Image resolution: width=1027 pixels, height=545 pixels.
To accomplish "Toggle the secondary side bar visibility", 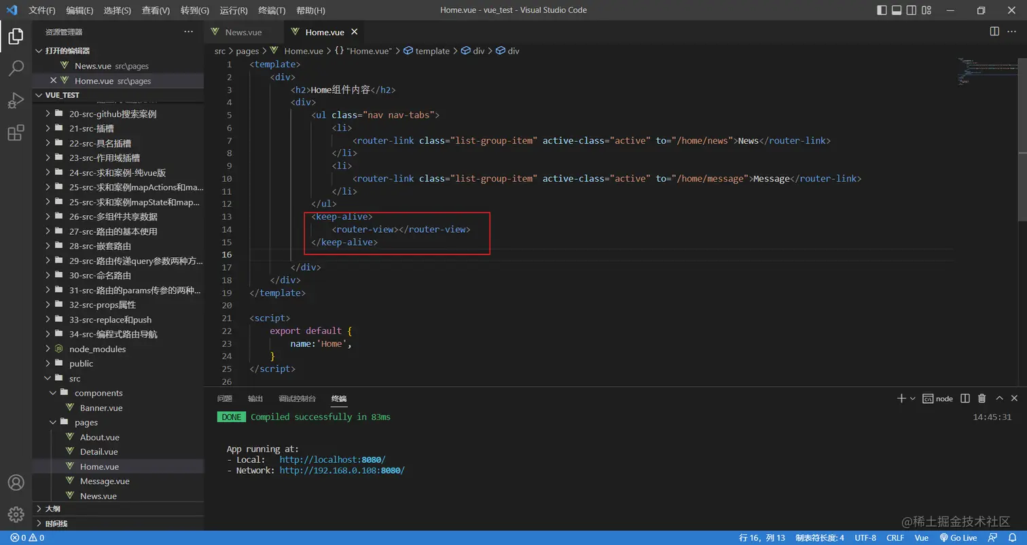I will tap(912, 10).
